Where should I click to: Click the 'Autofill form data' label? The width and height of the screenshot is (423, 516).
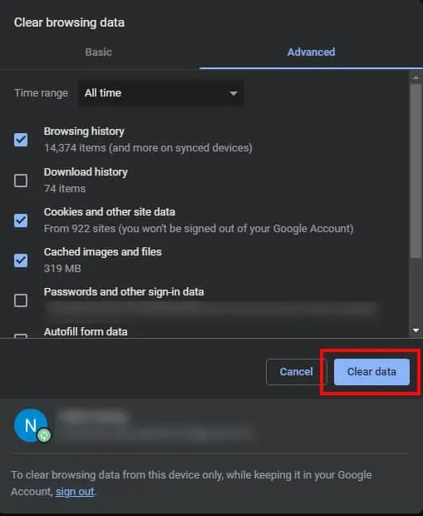86,332
